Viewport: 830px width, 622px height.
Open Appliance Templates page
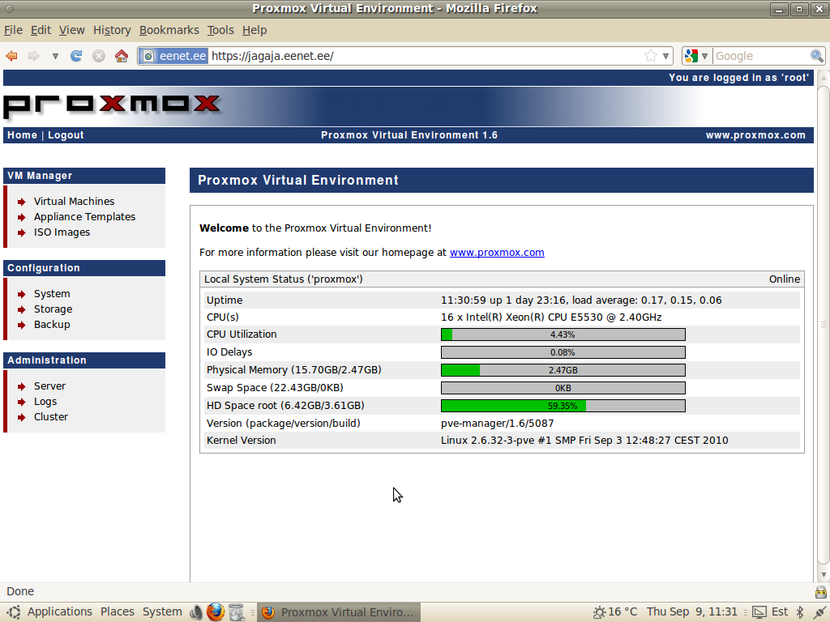click(x=84, y=216)
